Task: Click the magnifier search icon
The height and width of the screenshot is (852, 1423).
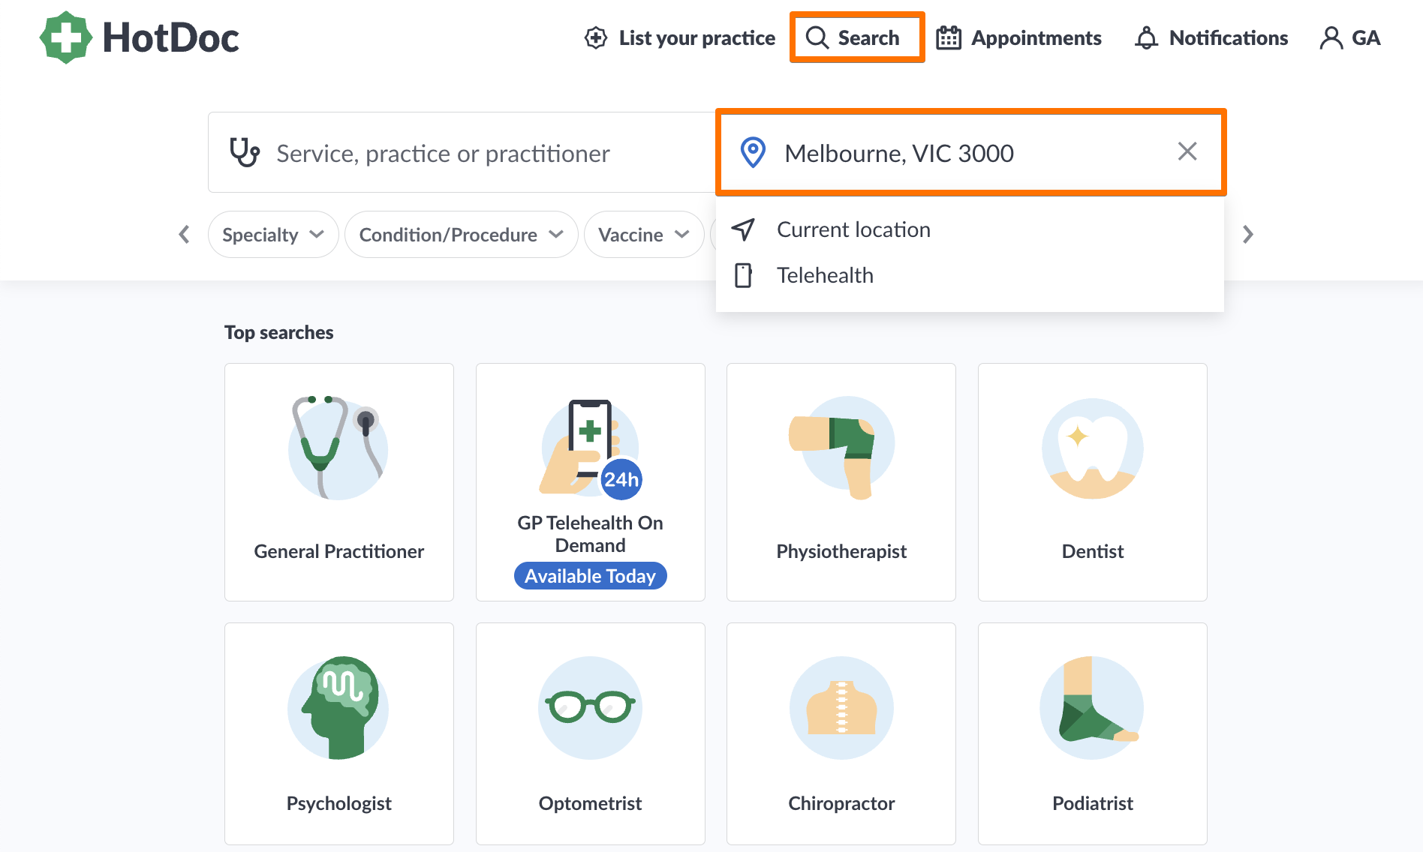Action: click(x=817, y=37)
